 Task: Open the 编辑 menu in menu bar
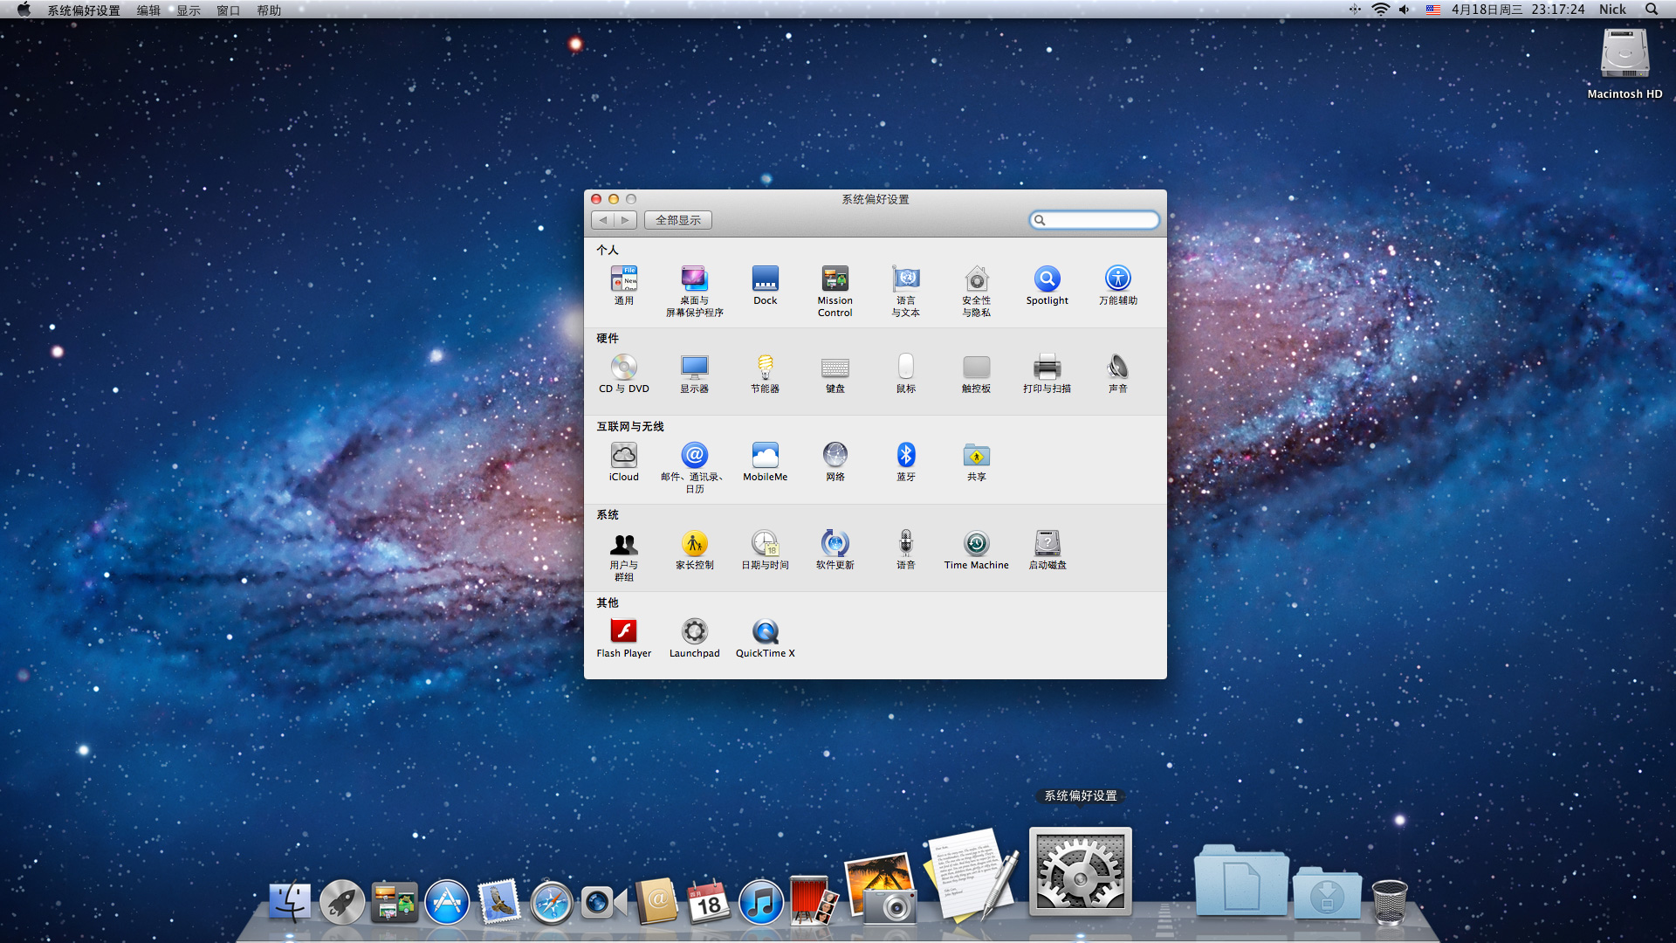pos(148,10)
